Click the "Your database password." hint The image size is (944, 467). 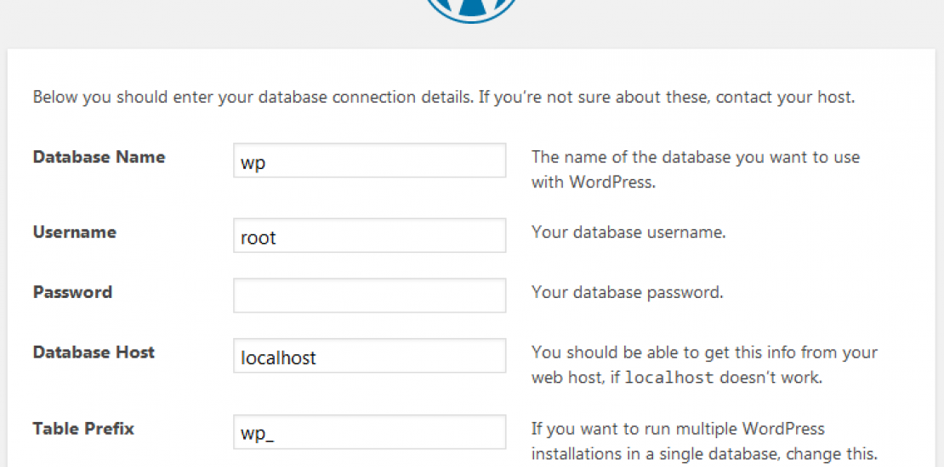point(627,292)
